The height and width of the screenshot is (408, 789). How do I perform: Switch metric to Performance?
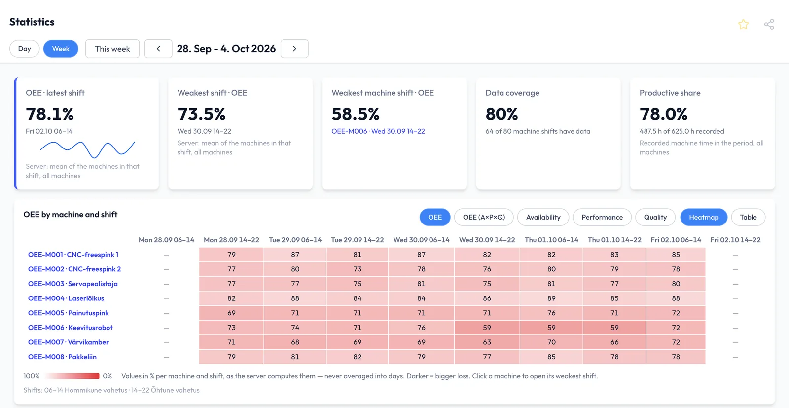[602, 217]
